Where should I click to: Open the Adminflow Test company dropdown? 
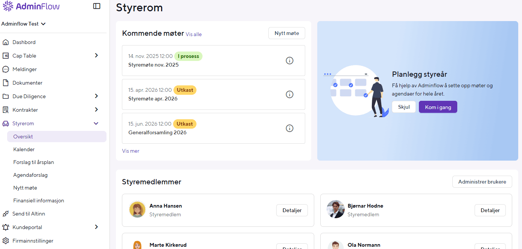[x=23, y=24]
